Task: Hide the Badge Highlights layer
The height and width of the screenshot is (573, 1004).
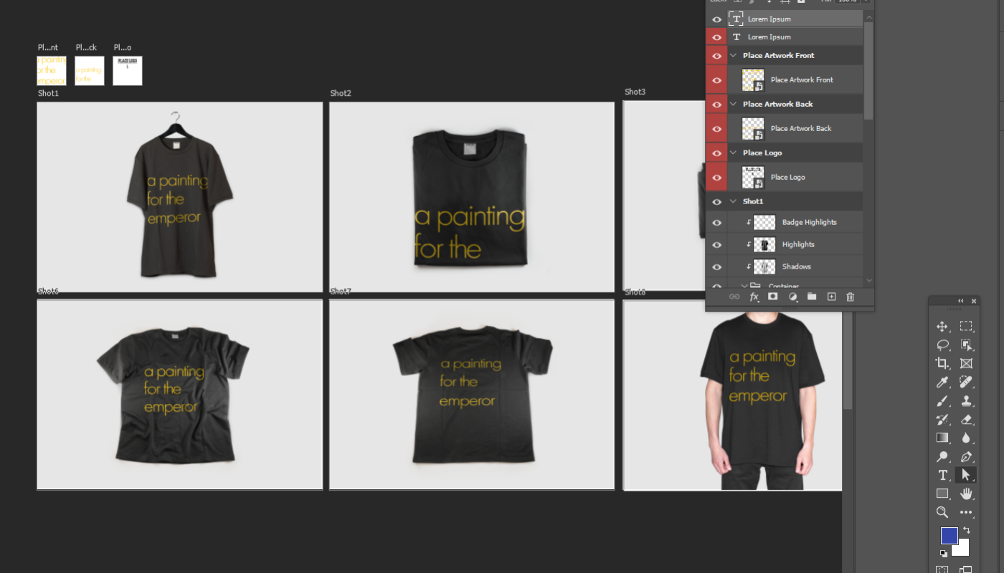Action: point(716,222)
